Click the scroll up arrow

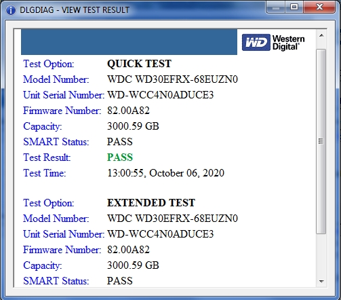pos(321,35)
